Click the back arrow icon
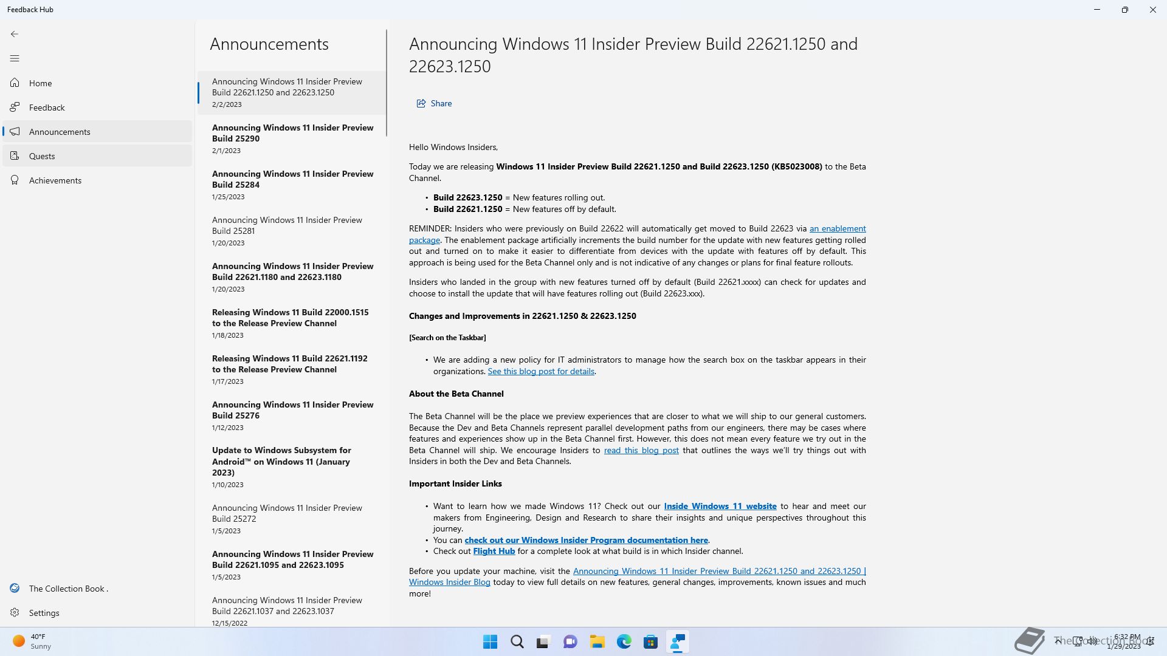Image resolution: width=1167 pixels, height=656 pixels. (x=15, y=34)
